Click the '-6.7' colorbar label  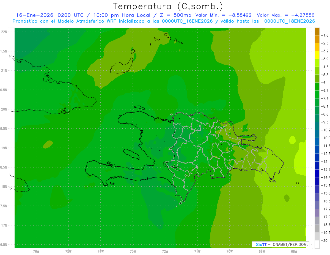[325, 91]
